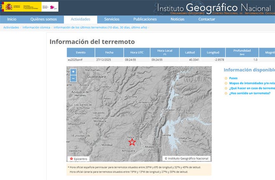
Task: Click the Evento column header
Action: pyautogui.click(x=81, y=52)
